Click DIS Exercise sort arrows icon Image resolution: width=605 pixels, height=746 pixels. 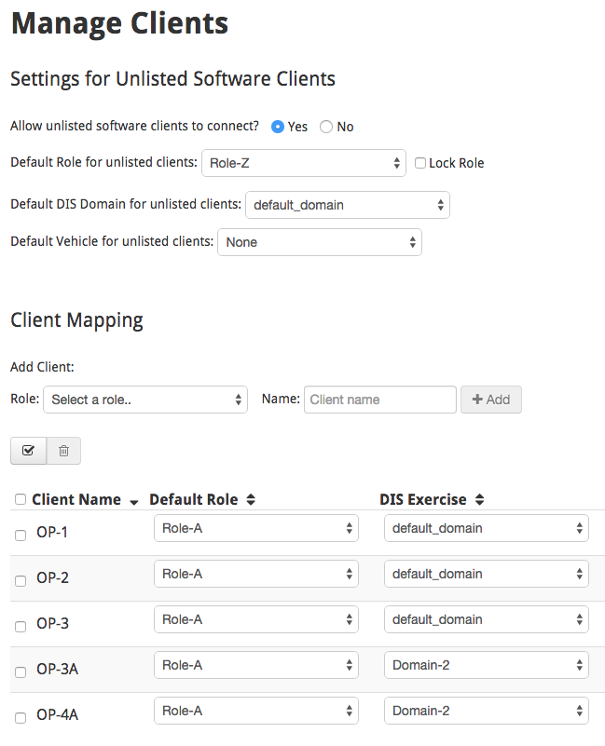tap(480, 499)
